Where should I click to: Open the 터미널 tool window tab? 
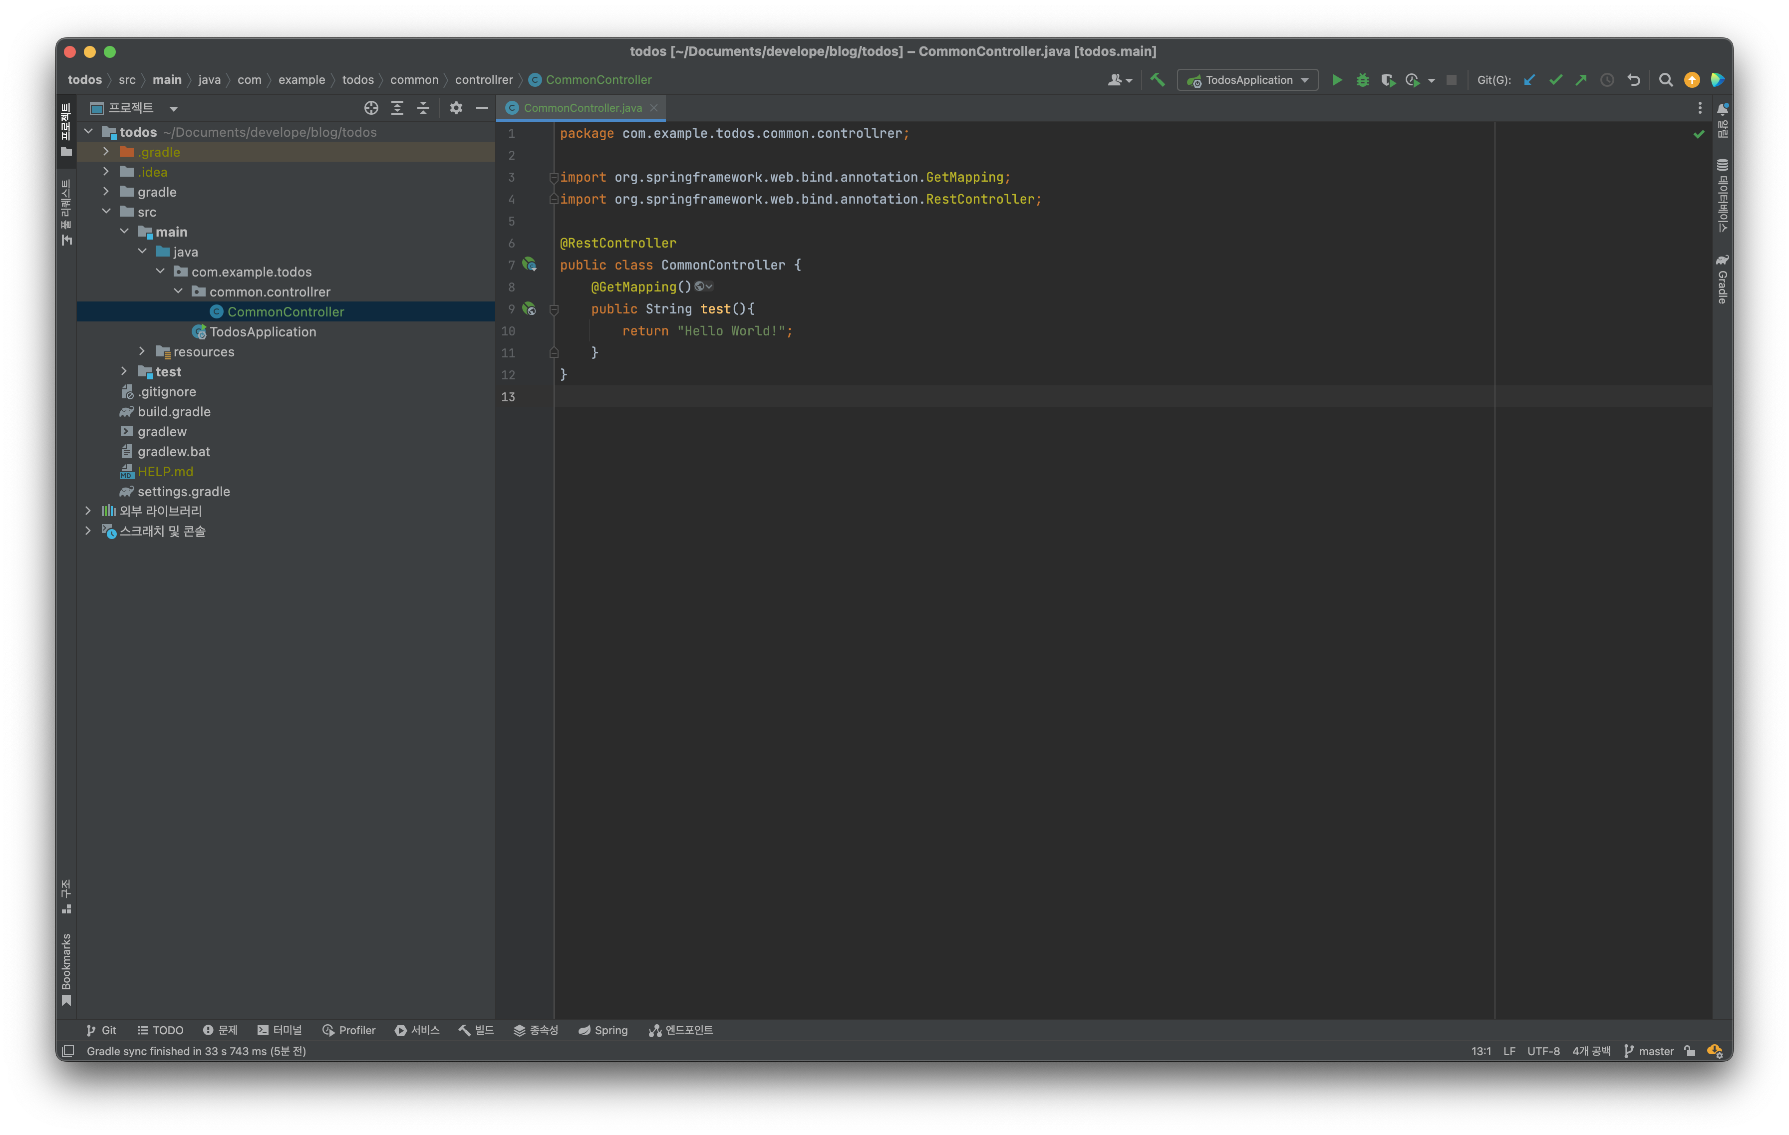coord(280,1030)
